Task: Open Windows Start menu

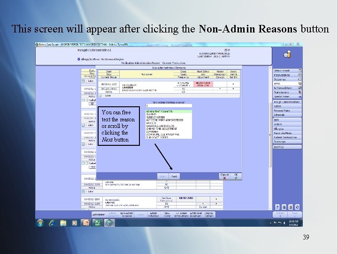Action: point(40,222)
